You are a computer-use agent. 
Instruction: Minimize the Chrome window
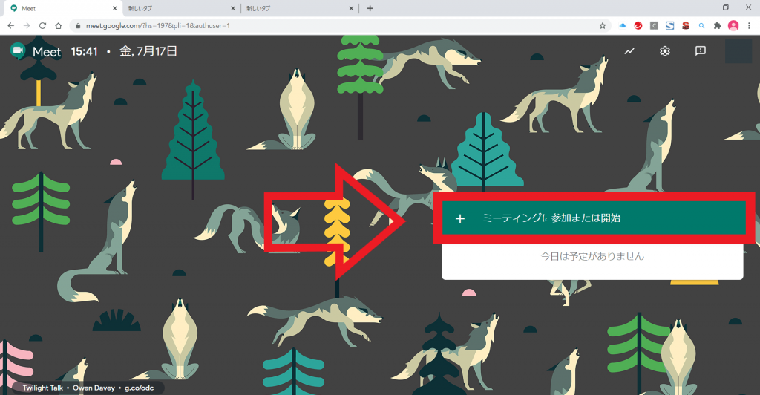[704, 7]
